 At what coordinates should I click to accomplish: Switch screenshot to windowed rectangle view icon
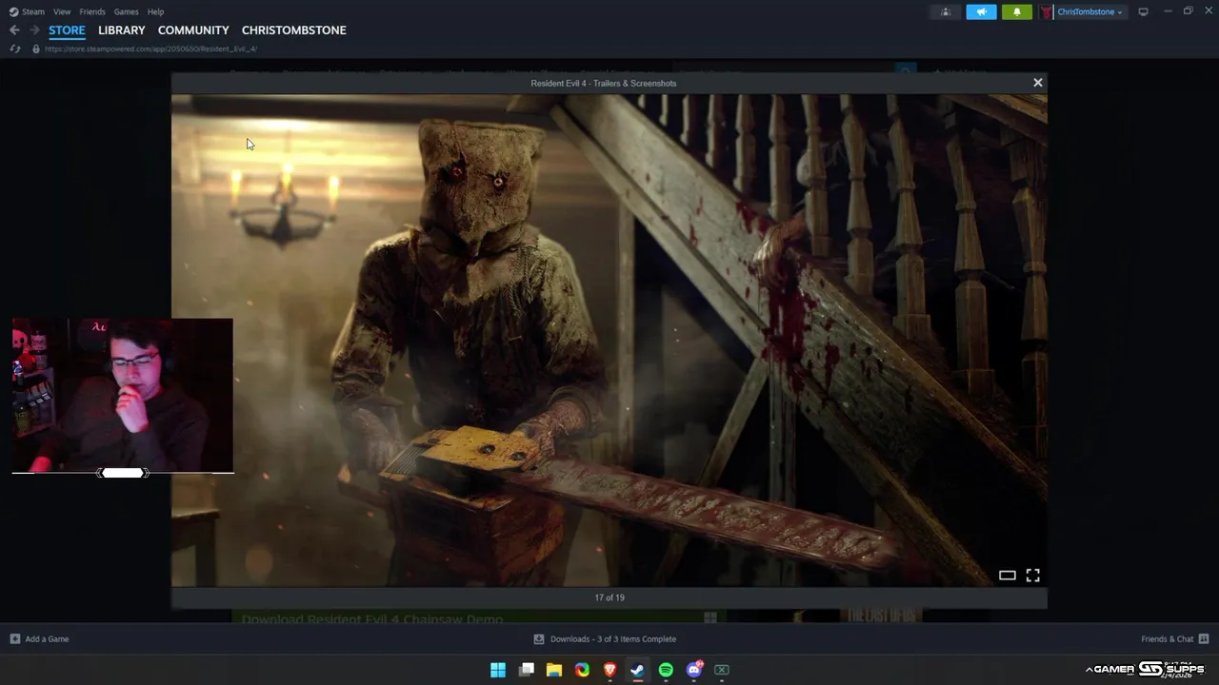point(1007,576)
